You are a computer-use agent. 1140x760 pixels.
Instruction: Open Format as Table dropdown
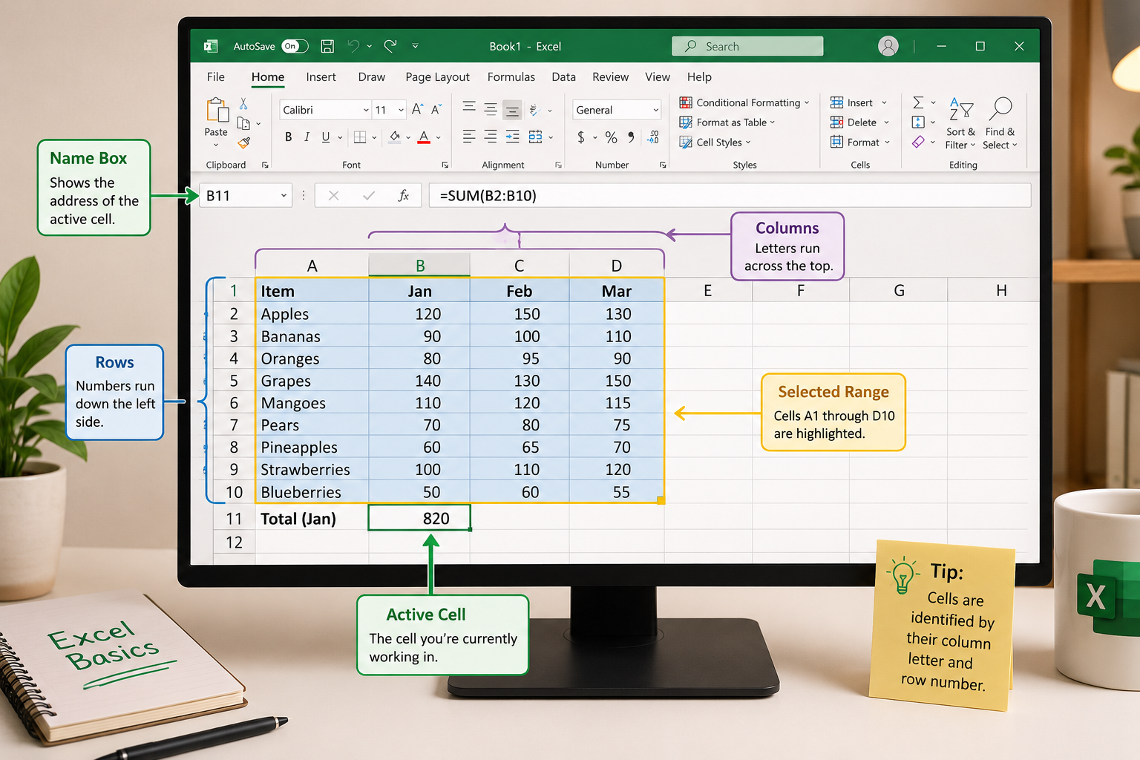727,122
